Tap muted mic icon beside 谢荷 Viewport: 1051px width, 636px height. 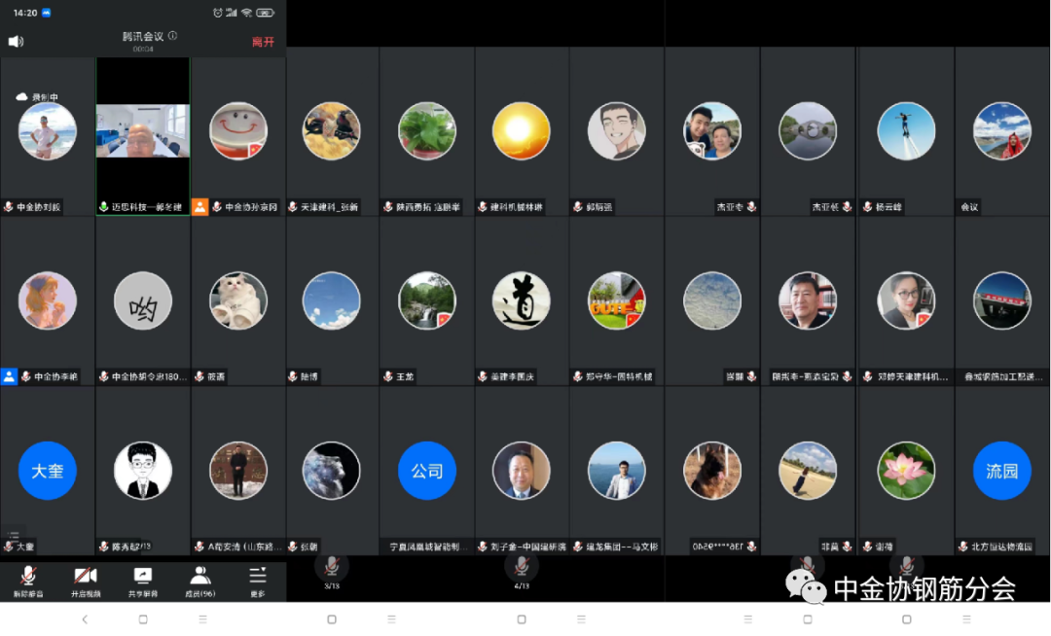coord(867,547)
